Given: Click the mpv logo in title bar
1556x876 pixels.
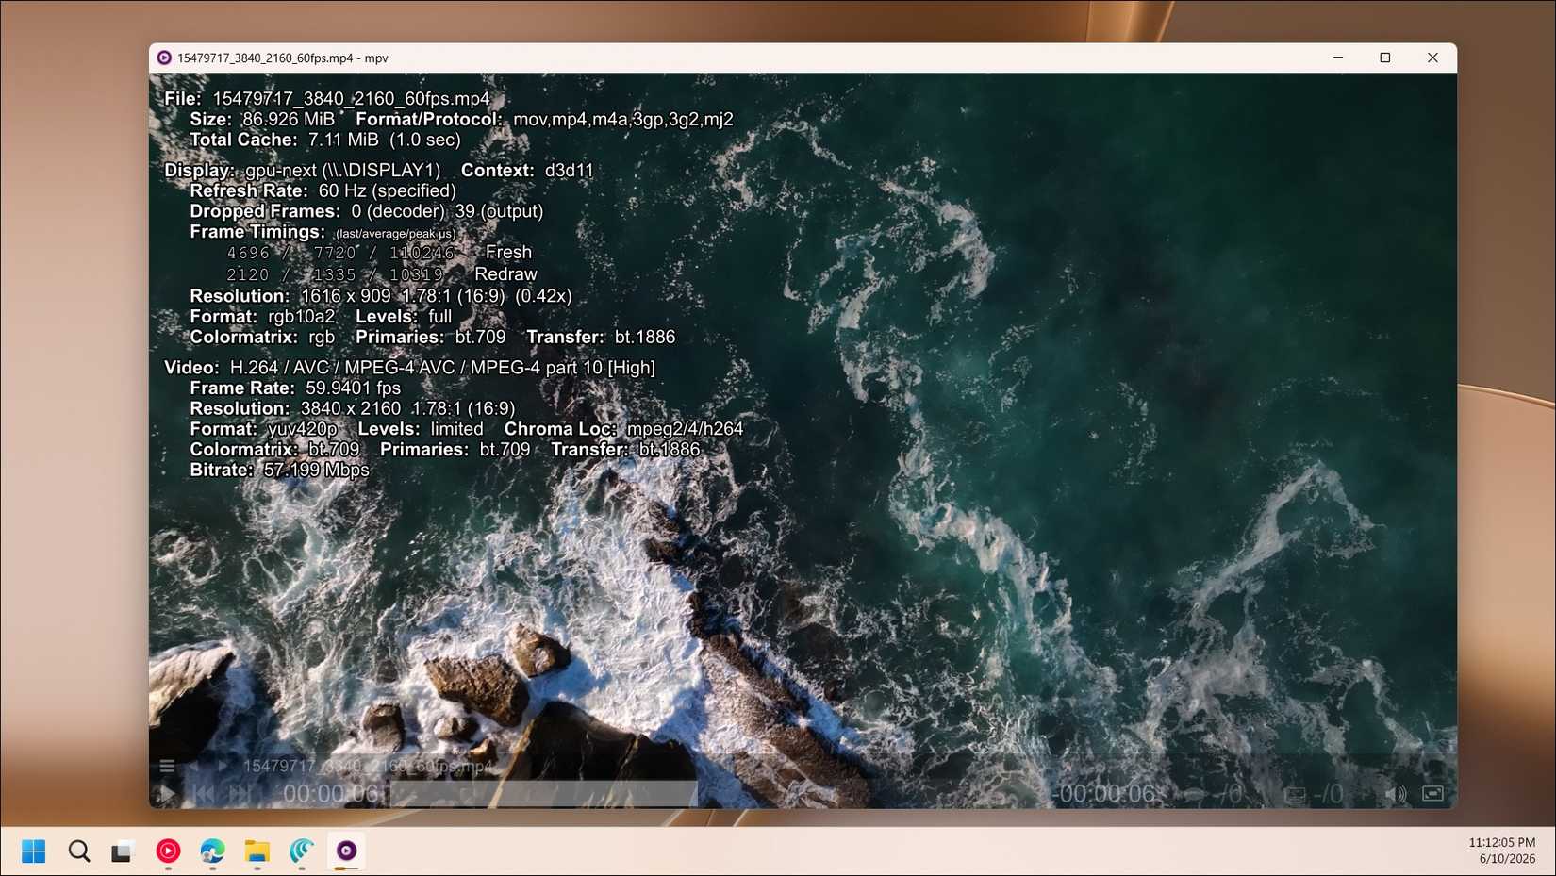Looking at the screenshot, I should [x=164, y=58].
